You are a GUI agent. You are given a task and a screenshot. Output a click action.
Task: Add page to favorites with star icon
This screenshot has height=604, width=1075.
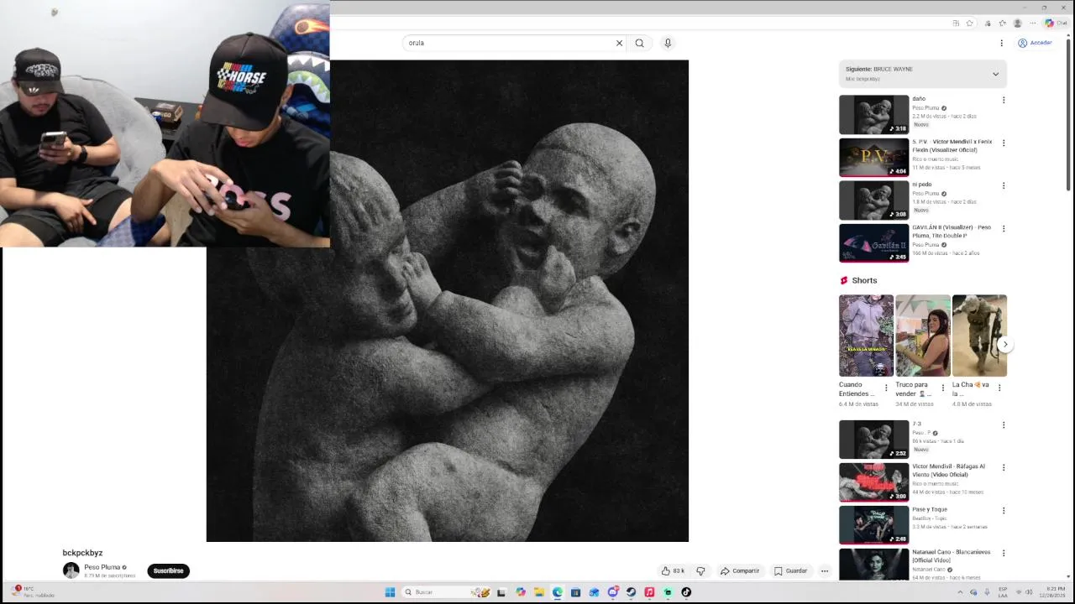[970, 23]
